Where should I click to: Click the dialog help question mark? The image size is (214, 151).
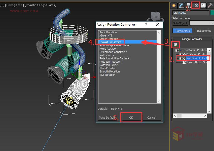coord(146,25)
